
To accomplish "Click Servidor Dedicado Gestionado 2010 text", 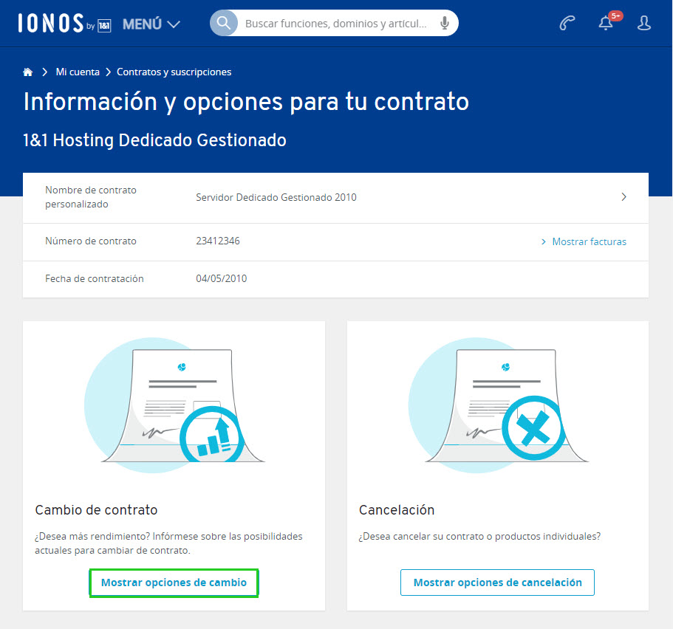I will (x=276, y=197).
